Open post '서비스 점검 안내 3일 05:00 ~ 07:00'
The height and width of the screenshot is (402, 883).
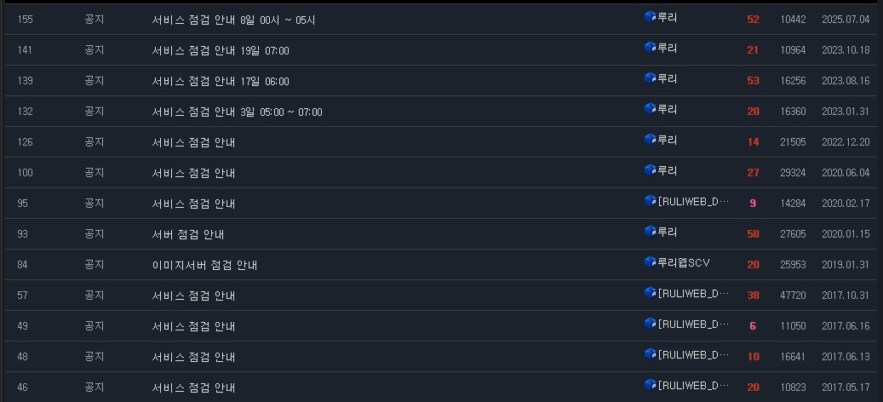(x=237, y=112)
